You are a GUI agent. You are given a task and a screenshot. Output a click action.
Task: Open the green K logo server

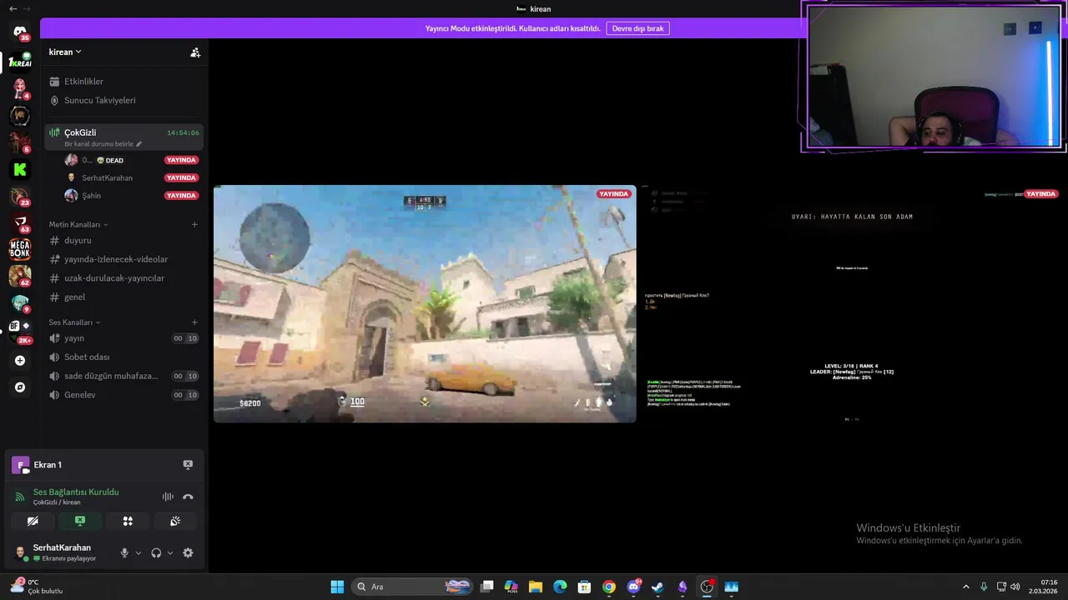20,169
